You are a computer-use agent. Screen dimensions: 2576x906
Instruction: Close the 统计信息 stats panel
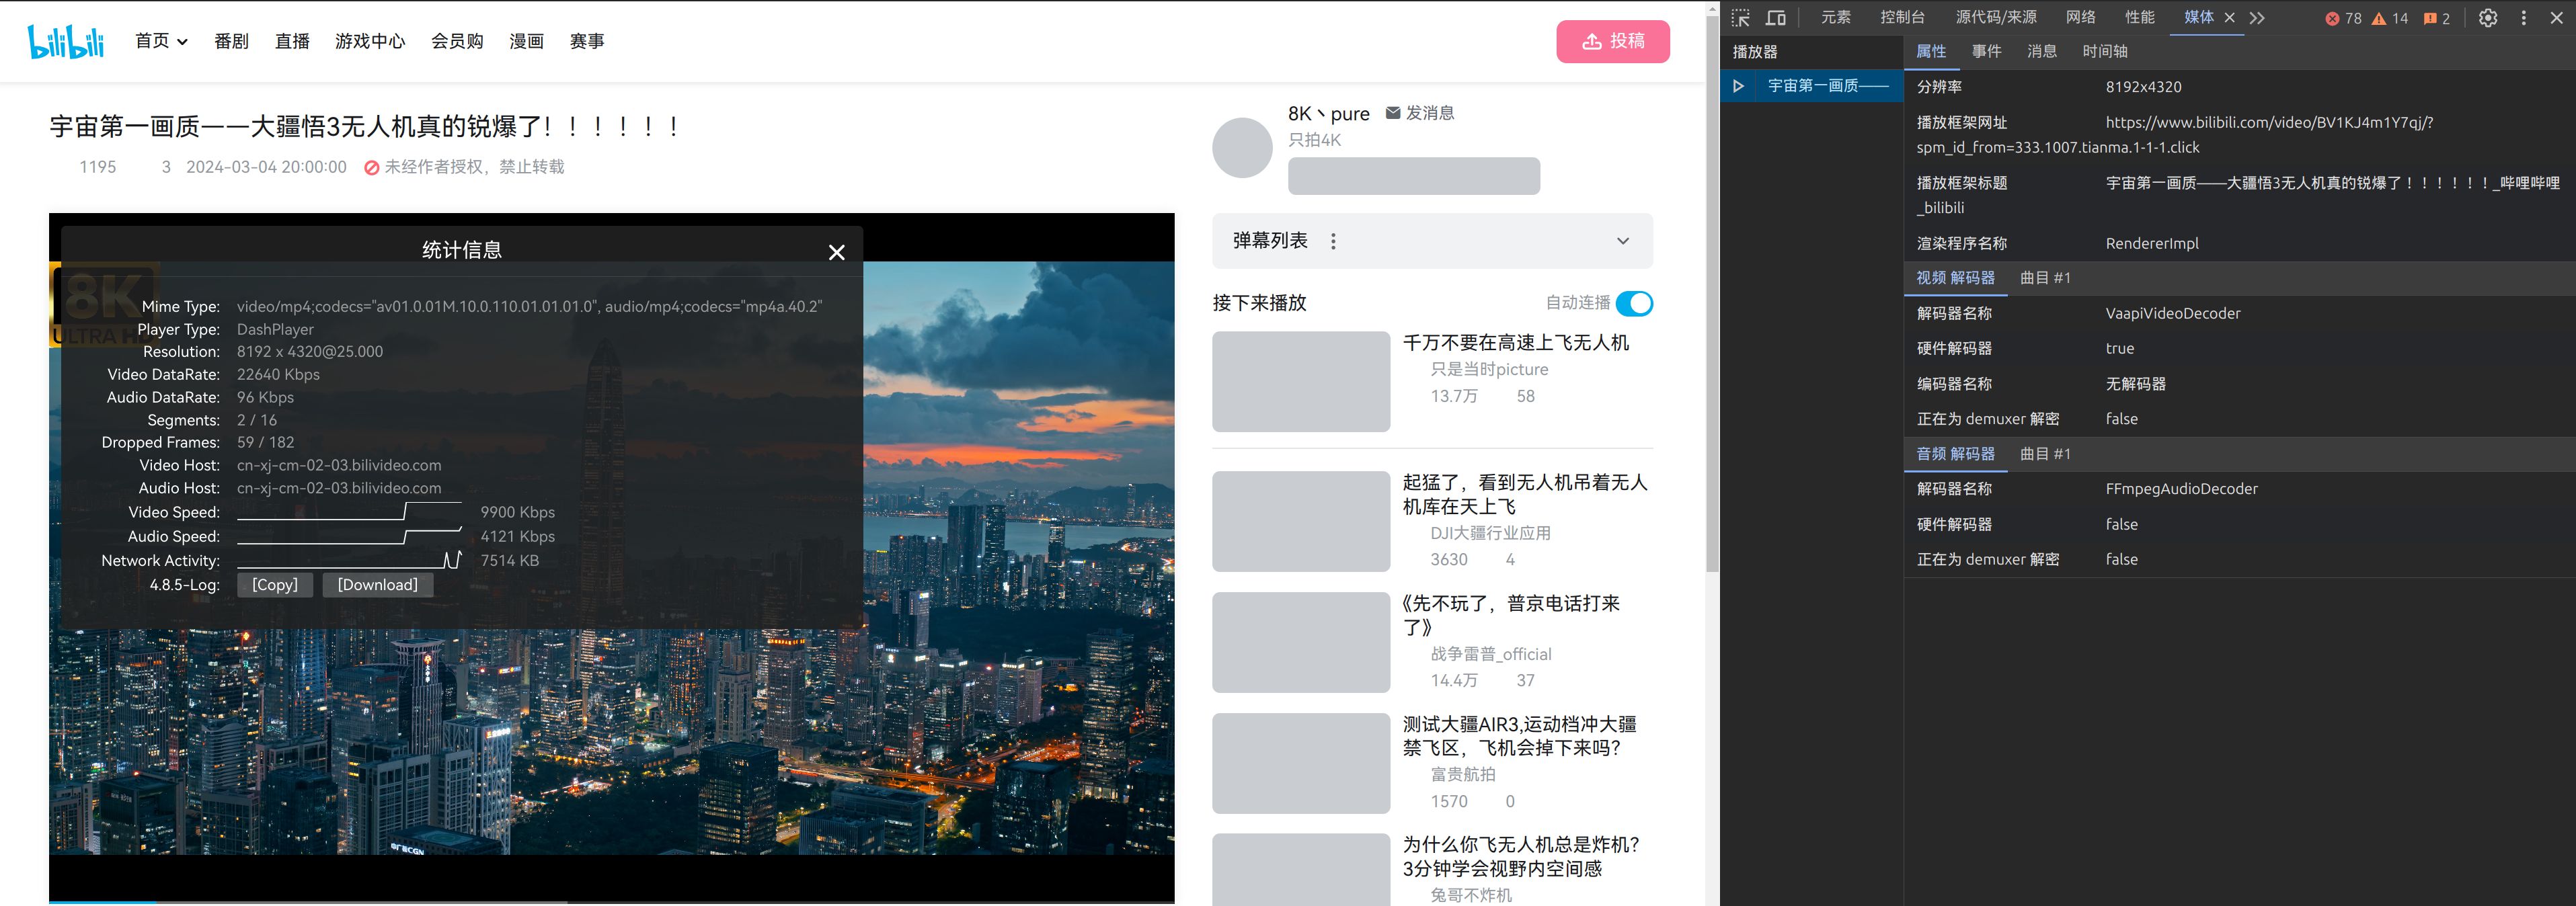[x=837, y=252]
